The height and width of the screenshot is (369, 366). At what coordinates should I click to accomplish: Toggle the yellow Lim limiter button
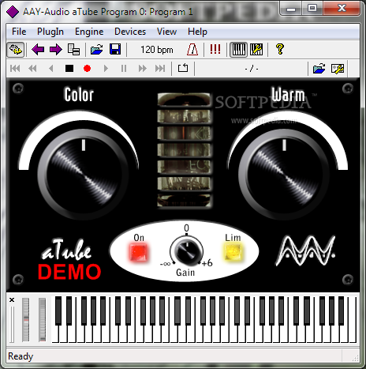[233, 251]
